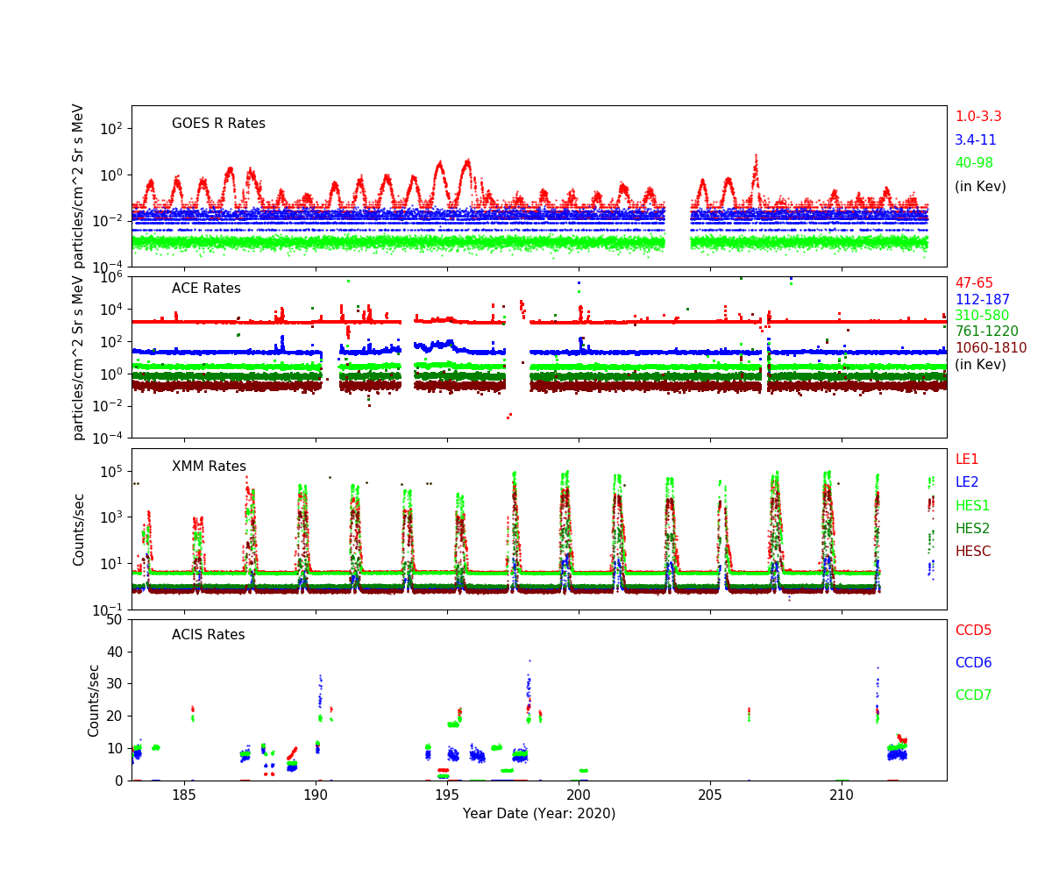Screen dimensions: 1052x877
Task: Click the green CCD7 legend label
Action: pos(973,695)
